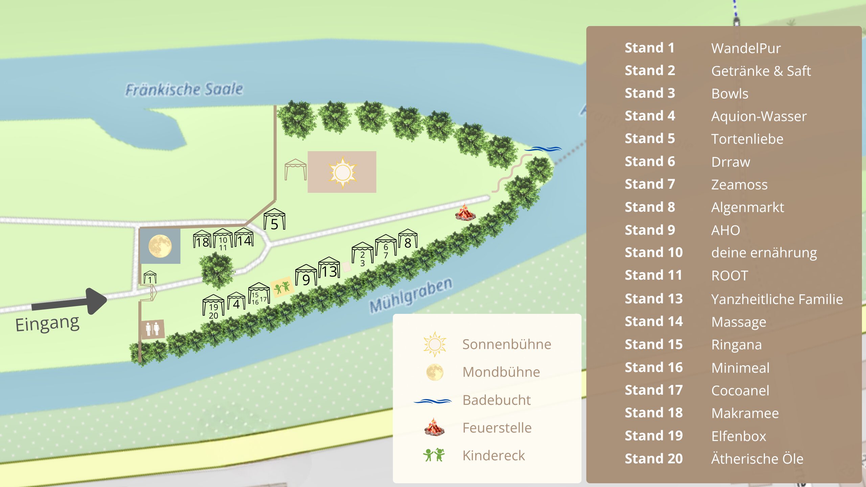
Task: Select tent stand 2/3 on the map
Action: coord(362,254)
